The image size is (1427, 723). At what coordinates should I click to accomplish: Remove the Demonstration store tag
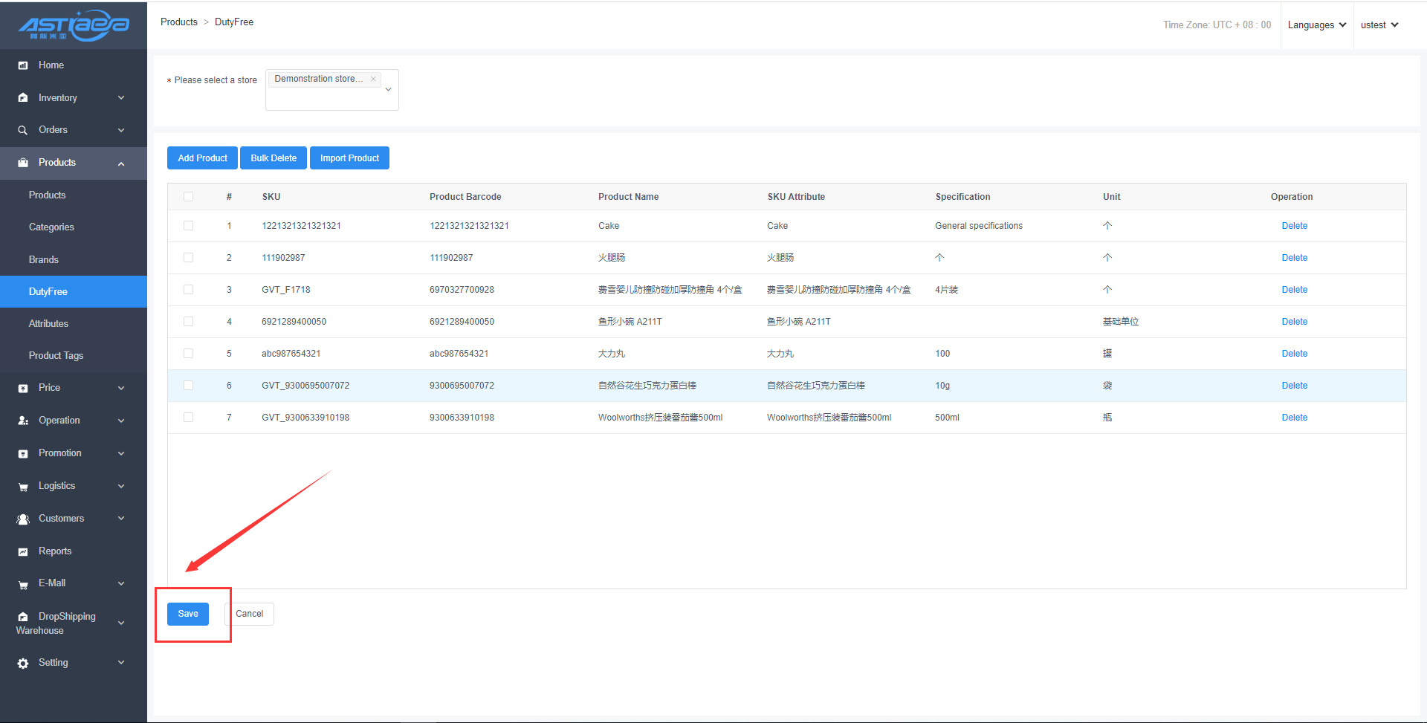click(373, 79)
